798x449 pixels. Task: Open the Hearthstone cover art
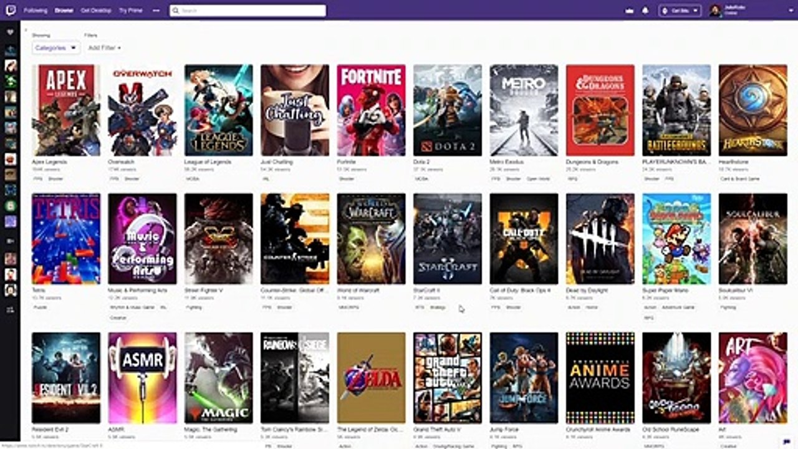point(753,110)
